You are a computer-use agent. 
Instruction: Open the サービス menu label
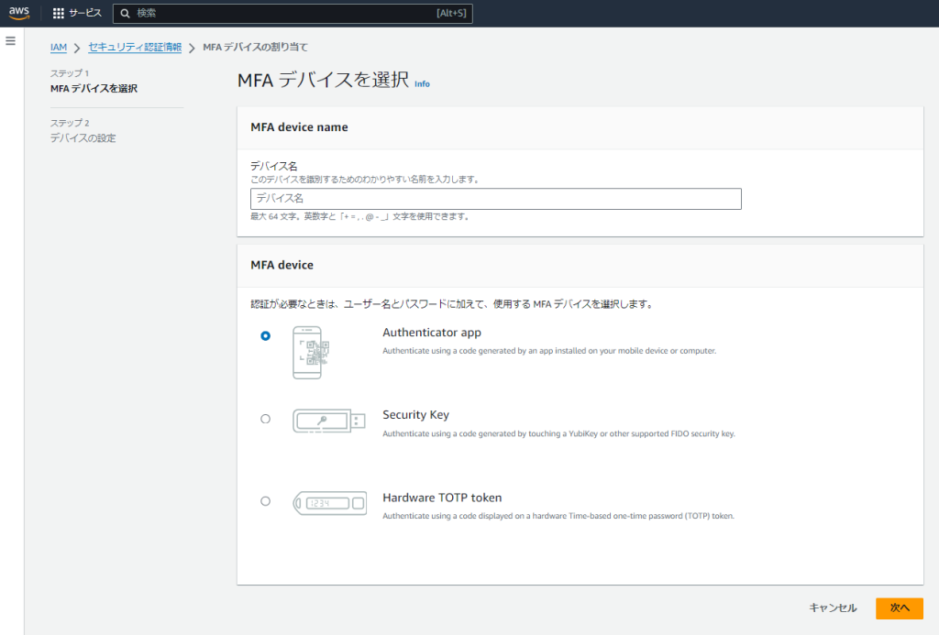pos(85,14)
